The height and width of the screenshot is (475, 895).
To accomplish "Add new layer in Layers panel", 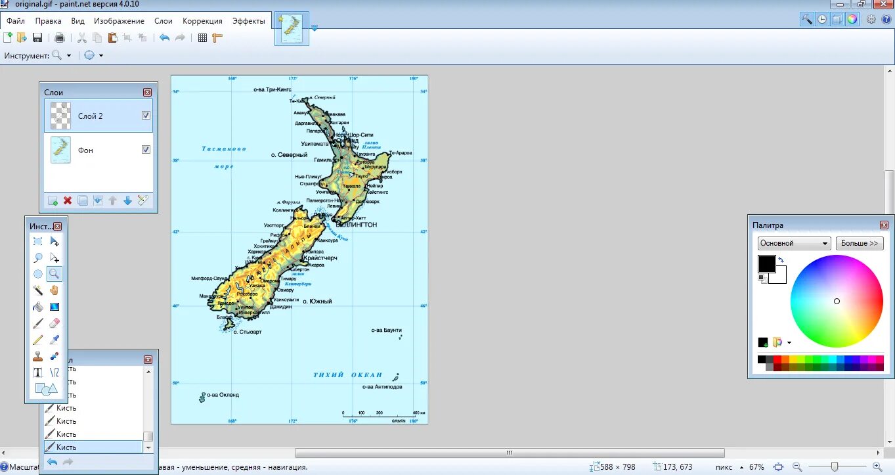I will pos(53,200).
